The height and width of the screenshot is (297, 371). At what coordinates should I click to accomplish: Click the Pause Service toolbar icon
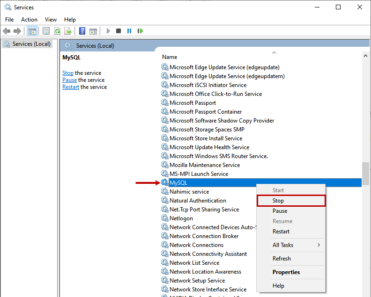(x=129, y=31)
